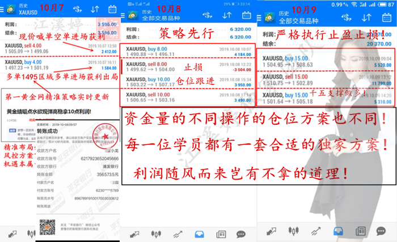397x242 pixels.
Task: Select the buy 15.00 row at 1 504.95
Action: [326, 61]
